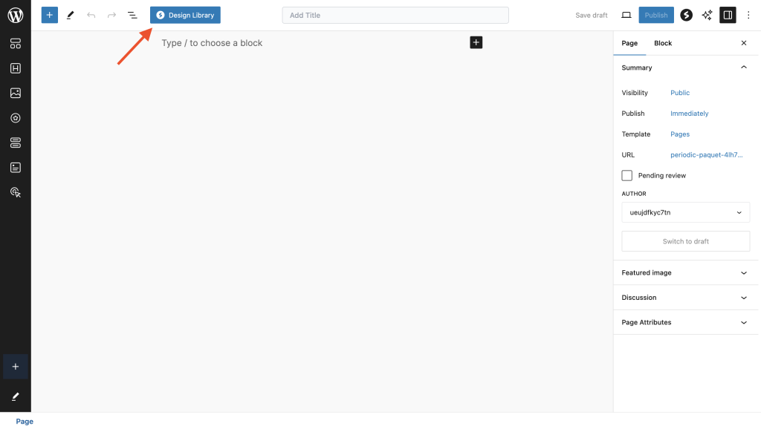Open the AI sparkle assistant icon
Image resolution: width=761 pixels, height=426 pixels.
[707, 15]
